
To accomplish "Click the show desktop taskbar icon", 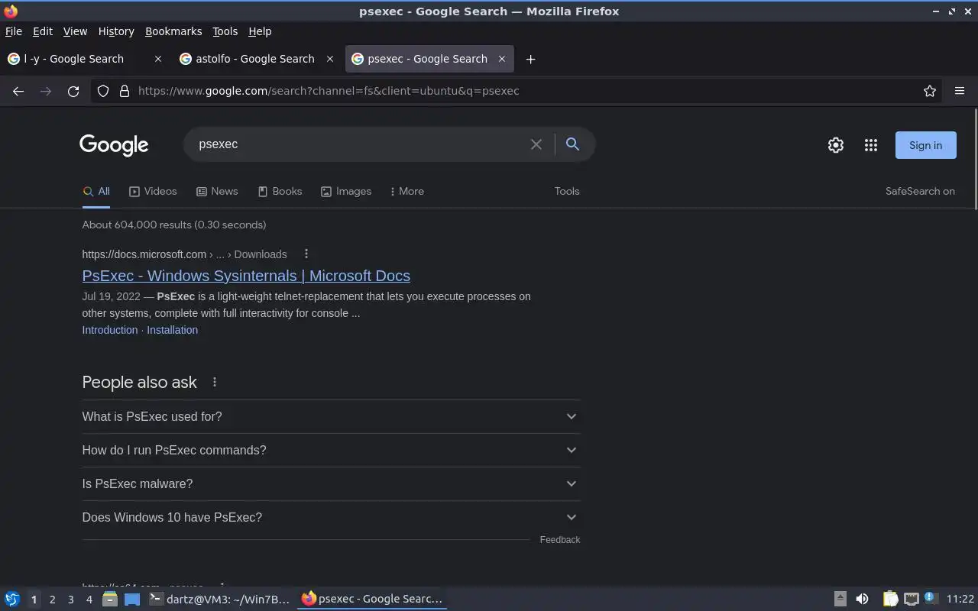I will pyautogui.click(x=132, y=599).
